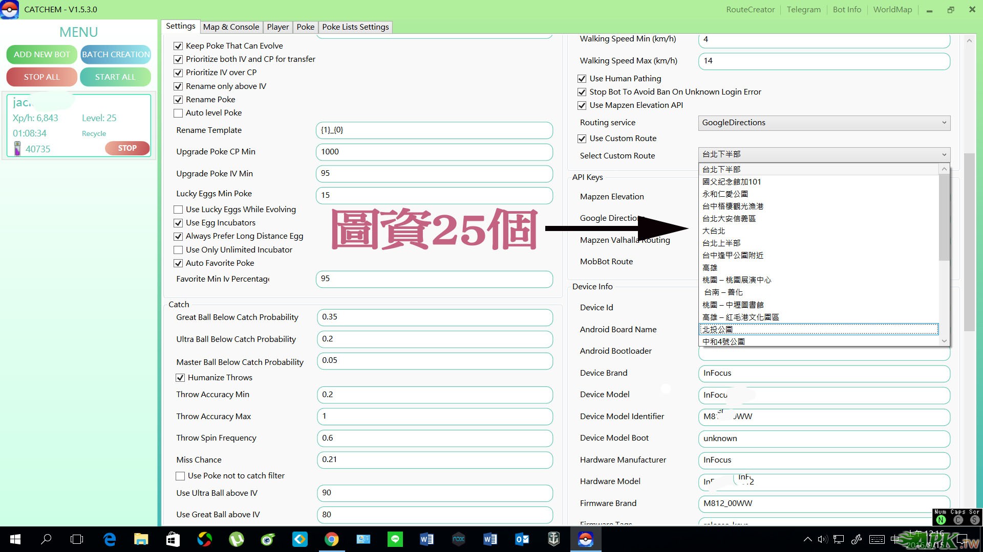Open WorldMap from the menu bar
The width and height of the screenshot is (983, 552).
tap(892, 9)
